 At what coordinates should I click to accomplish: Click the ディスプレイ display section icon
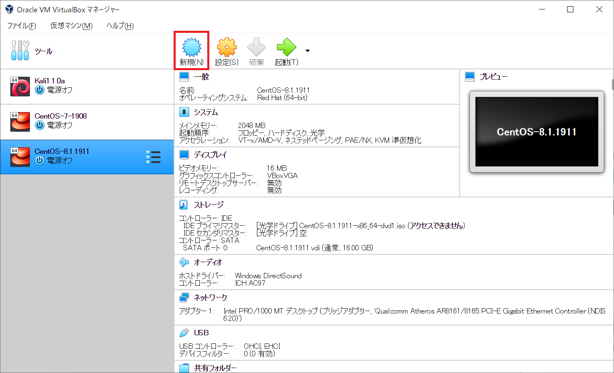[x=183, y=154]
